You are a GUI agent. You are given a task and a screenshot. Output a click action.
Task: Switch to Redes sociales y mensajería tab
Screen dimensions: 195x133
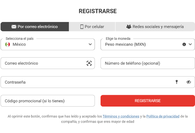coord(155,27)
